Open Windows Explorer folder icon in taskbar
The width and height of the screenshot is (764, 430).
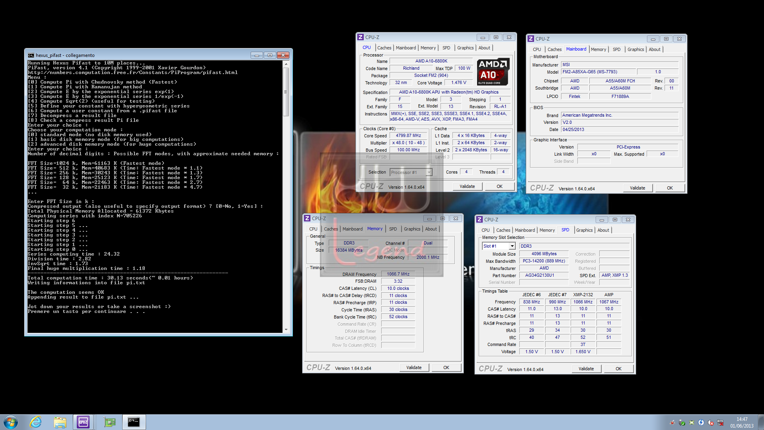pos(60,422)
